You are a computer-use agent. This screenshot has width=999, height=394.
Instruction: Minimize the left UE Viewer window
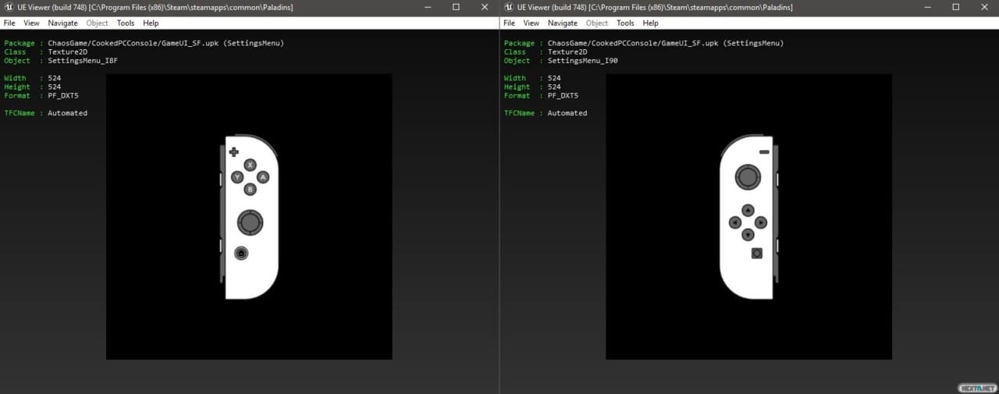tap(427, 7)
